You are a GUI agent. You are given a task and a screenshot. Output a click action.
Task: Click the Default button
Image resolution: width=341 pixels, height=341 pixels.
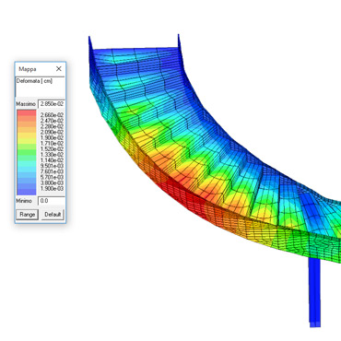point(53,215)
